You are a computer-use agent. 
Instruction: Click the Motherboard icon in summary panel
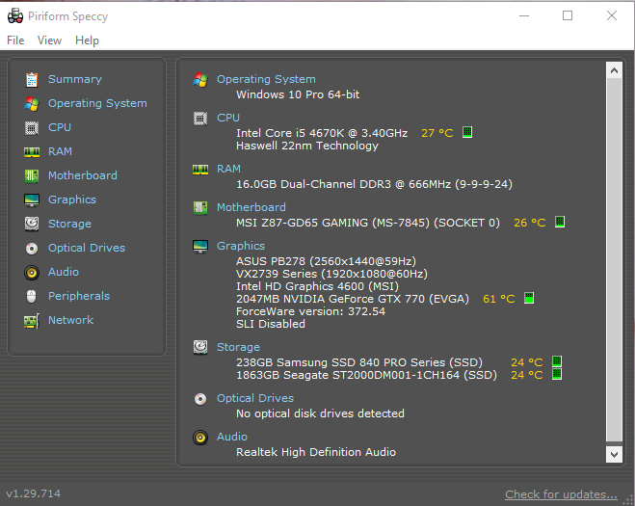[200, 208]
